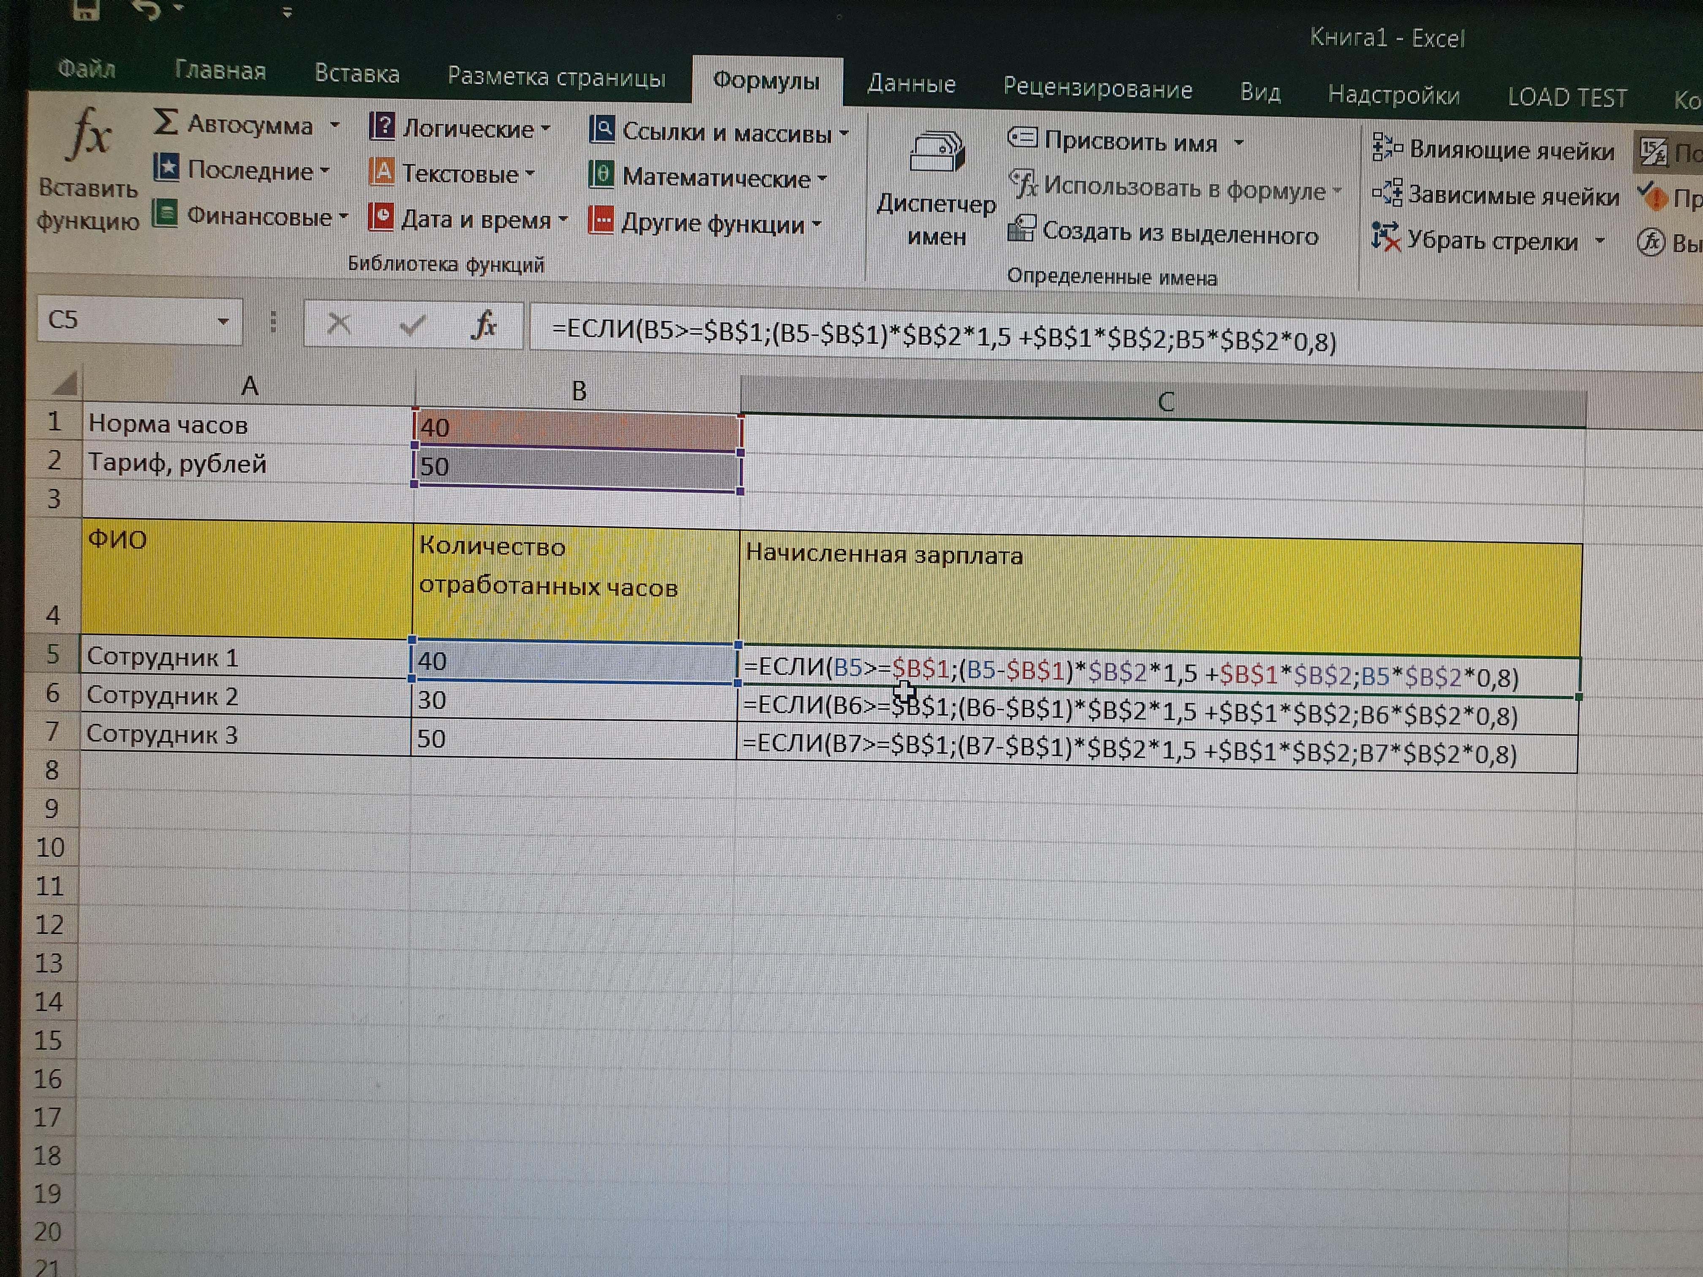Select the column B header
Screen dimensions: 1703x1277
[578, 392]
